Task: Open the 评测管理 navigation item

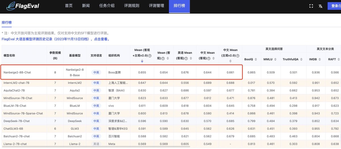Action: (156, 6)
